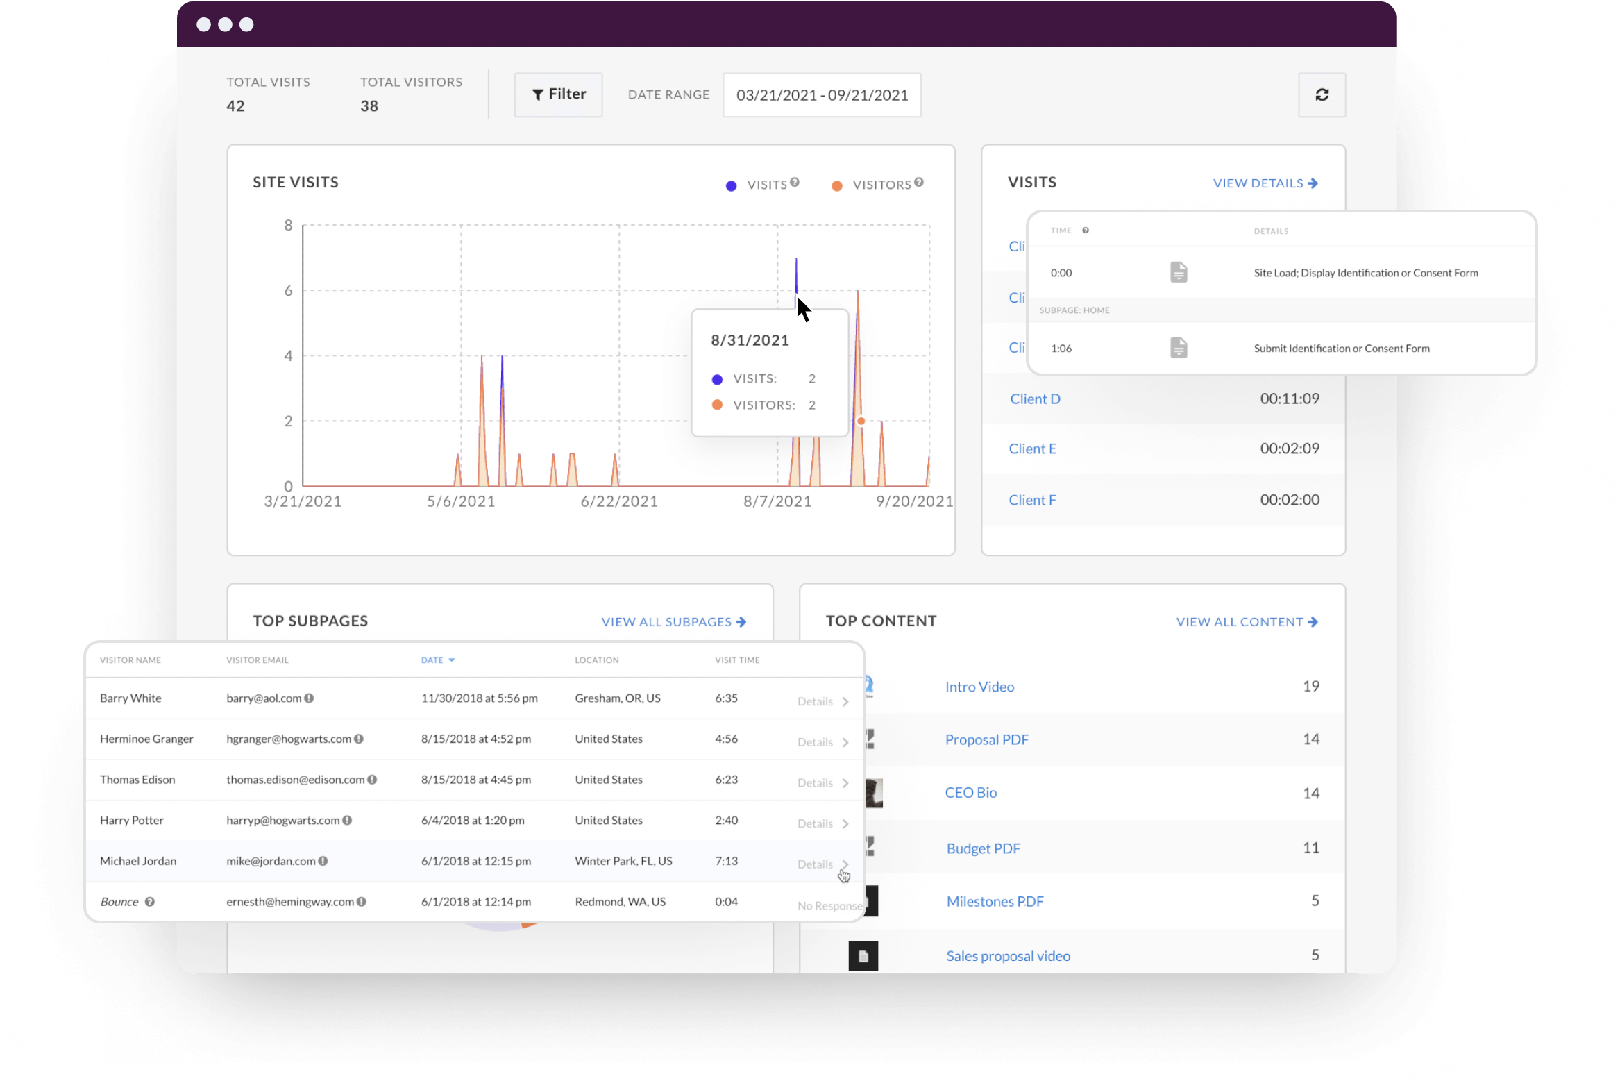Click help icon next to VISITS legend
The height and width of the screenshot is (1081, 1620).
coord(795,182)
